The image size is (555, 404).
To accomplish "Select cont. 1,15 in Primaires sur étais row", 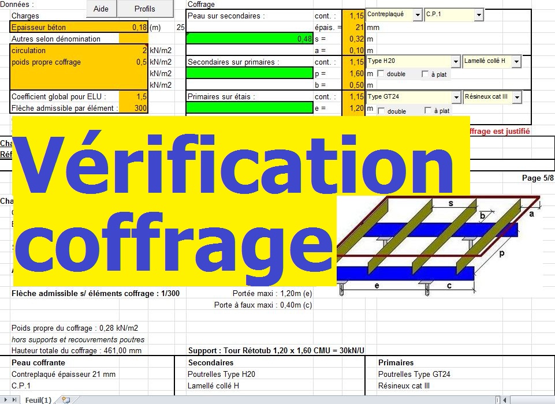I will pos(353,96).
